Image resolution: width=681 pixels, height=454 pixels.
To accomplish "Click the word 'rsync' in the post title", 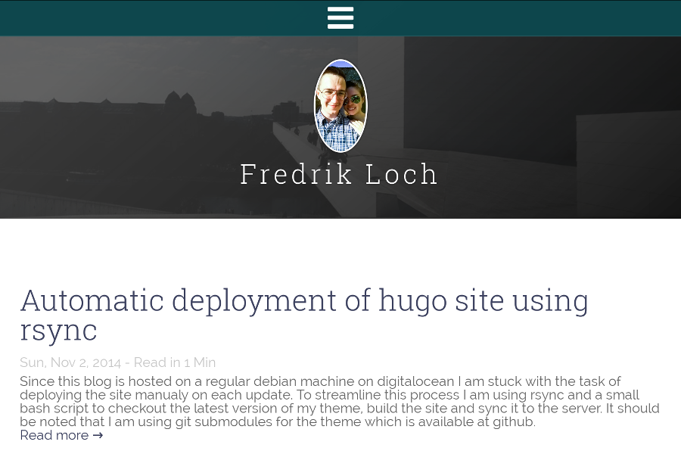I will tap(58, 330).
